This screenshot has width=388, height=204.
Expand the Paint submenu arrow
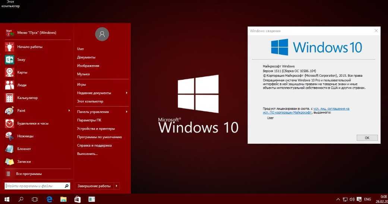coord(69,111)
